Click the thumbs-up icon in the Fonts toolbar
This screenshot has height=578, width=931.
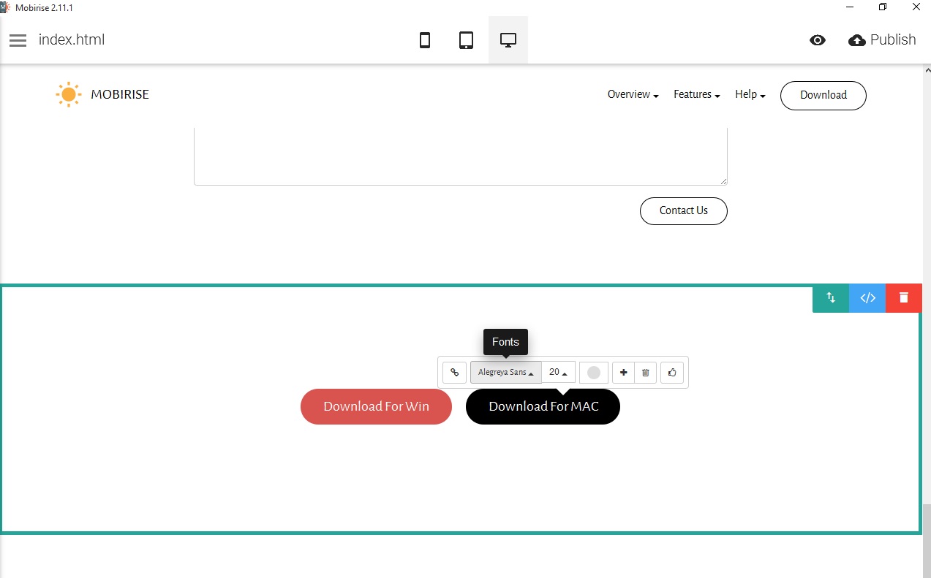pyautogui.click(x=671, y=372)
